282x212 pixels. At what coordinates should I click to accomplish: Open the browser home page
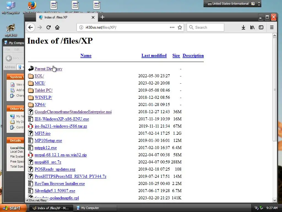[x=57, y=27]
